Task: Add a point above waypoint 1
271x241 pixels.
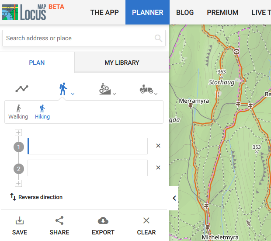Action: pos(18,133)
